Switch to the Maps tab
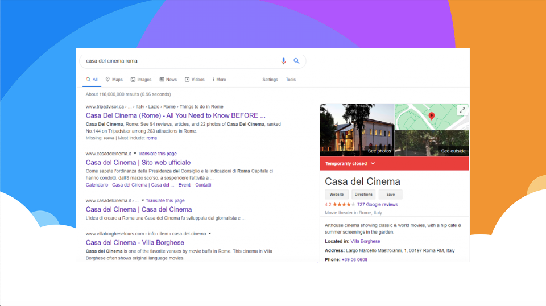 [114, 80]
